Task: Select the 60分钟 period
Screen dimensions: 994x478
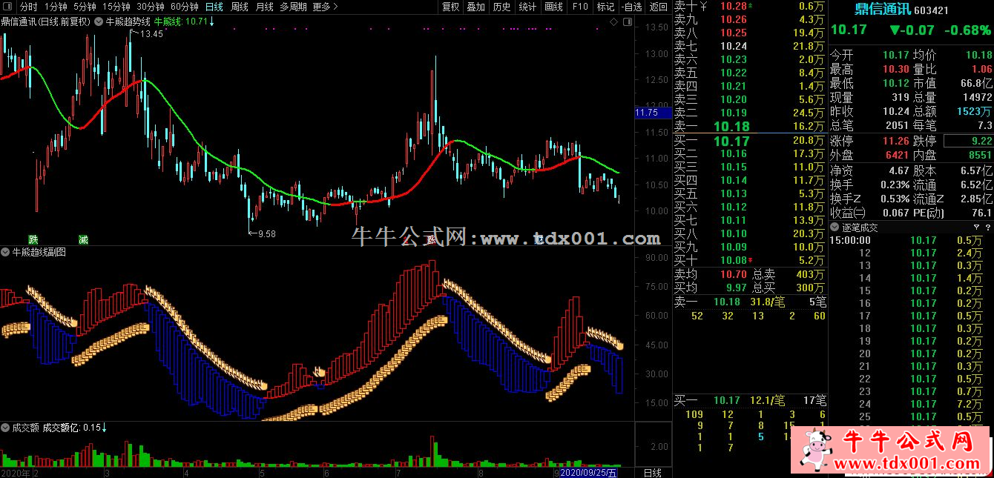Action: 184,7
